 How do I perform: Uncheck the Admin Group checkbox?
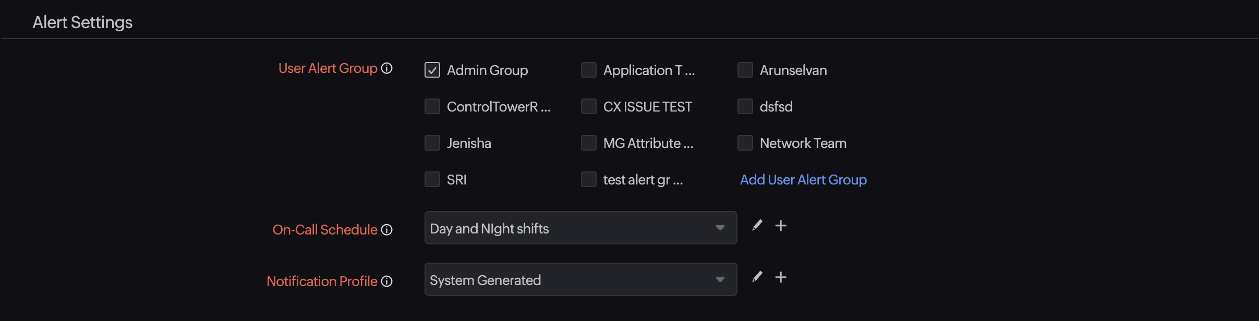point(432,70)
